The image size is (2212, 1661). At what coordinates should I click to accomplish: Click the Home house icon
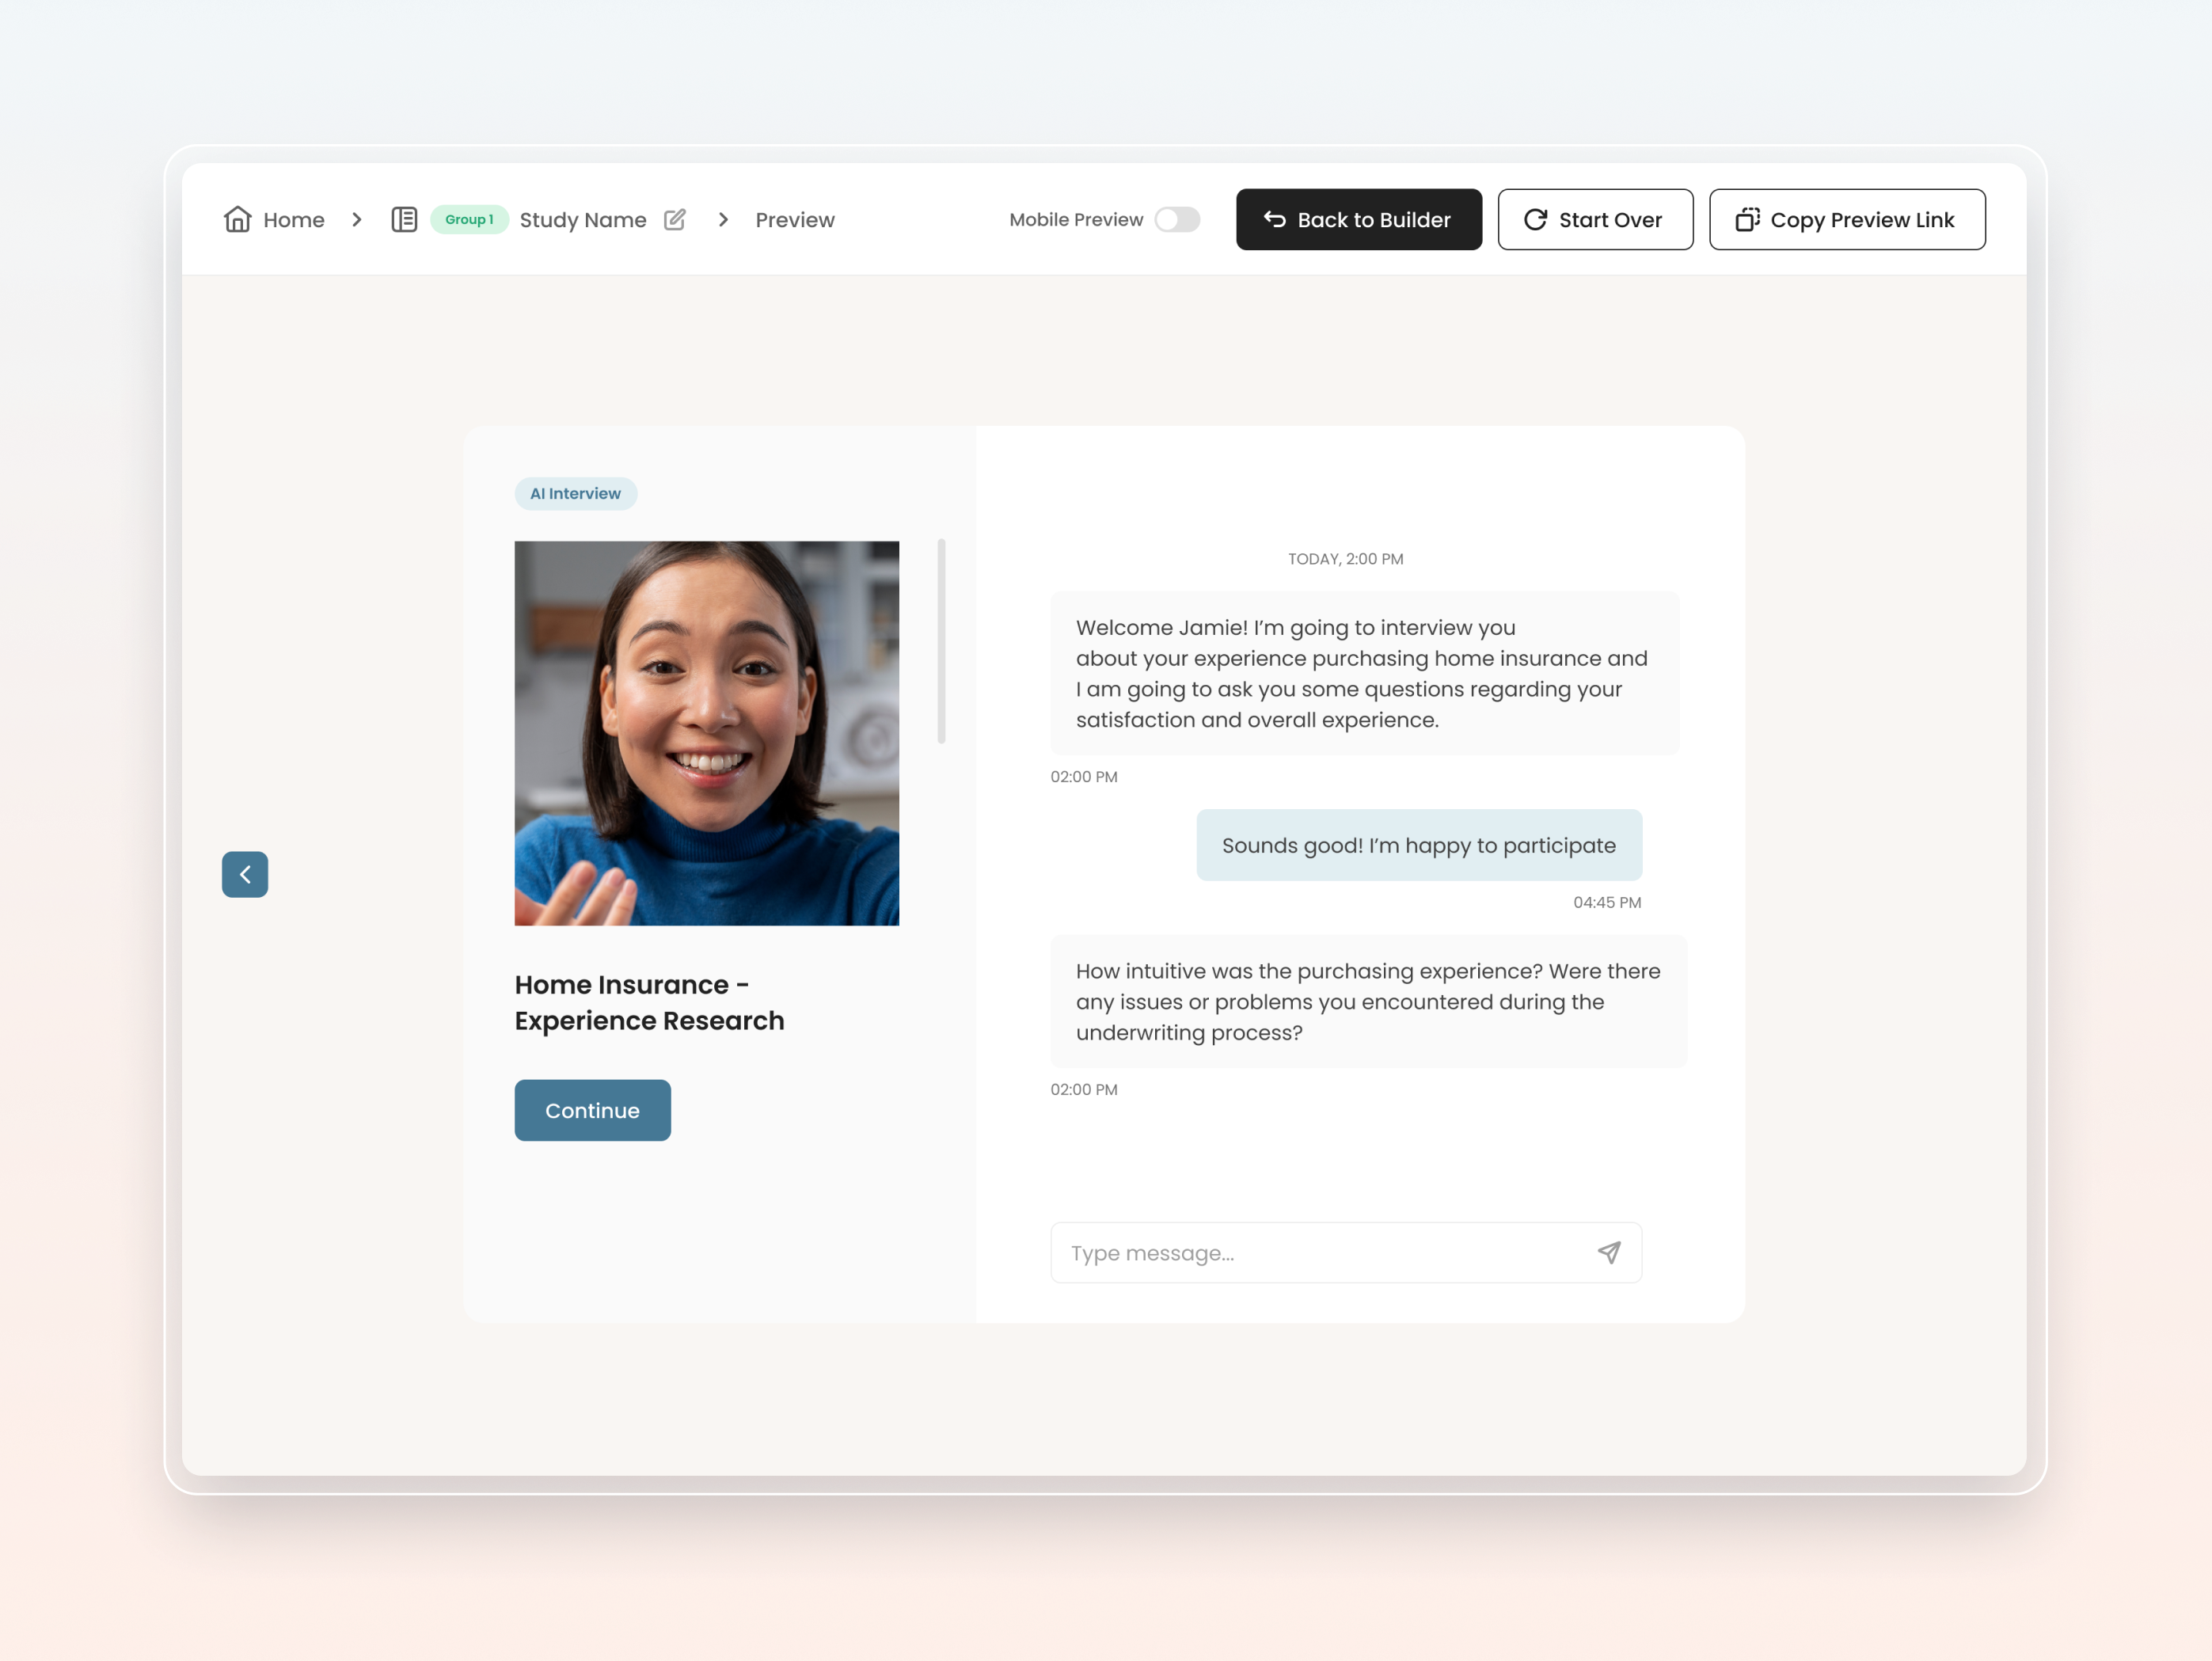(237, 219)
